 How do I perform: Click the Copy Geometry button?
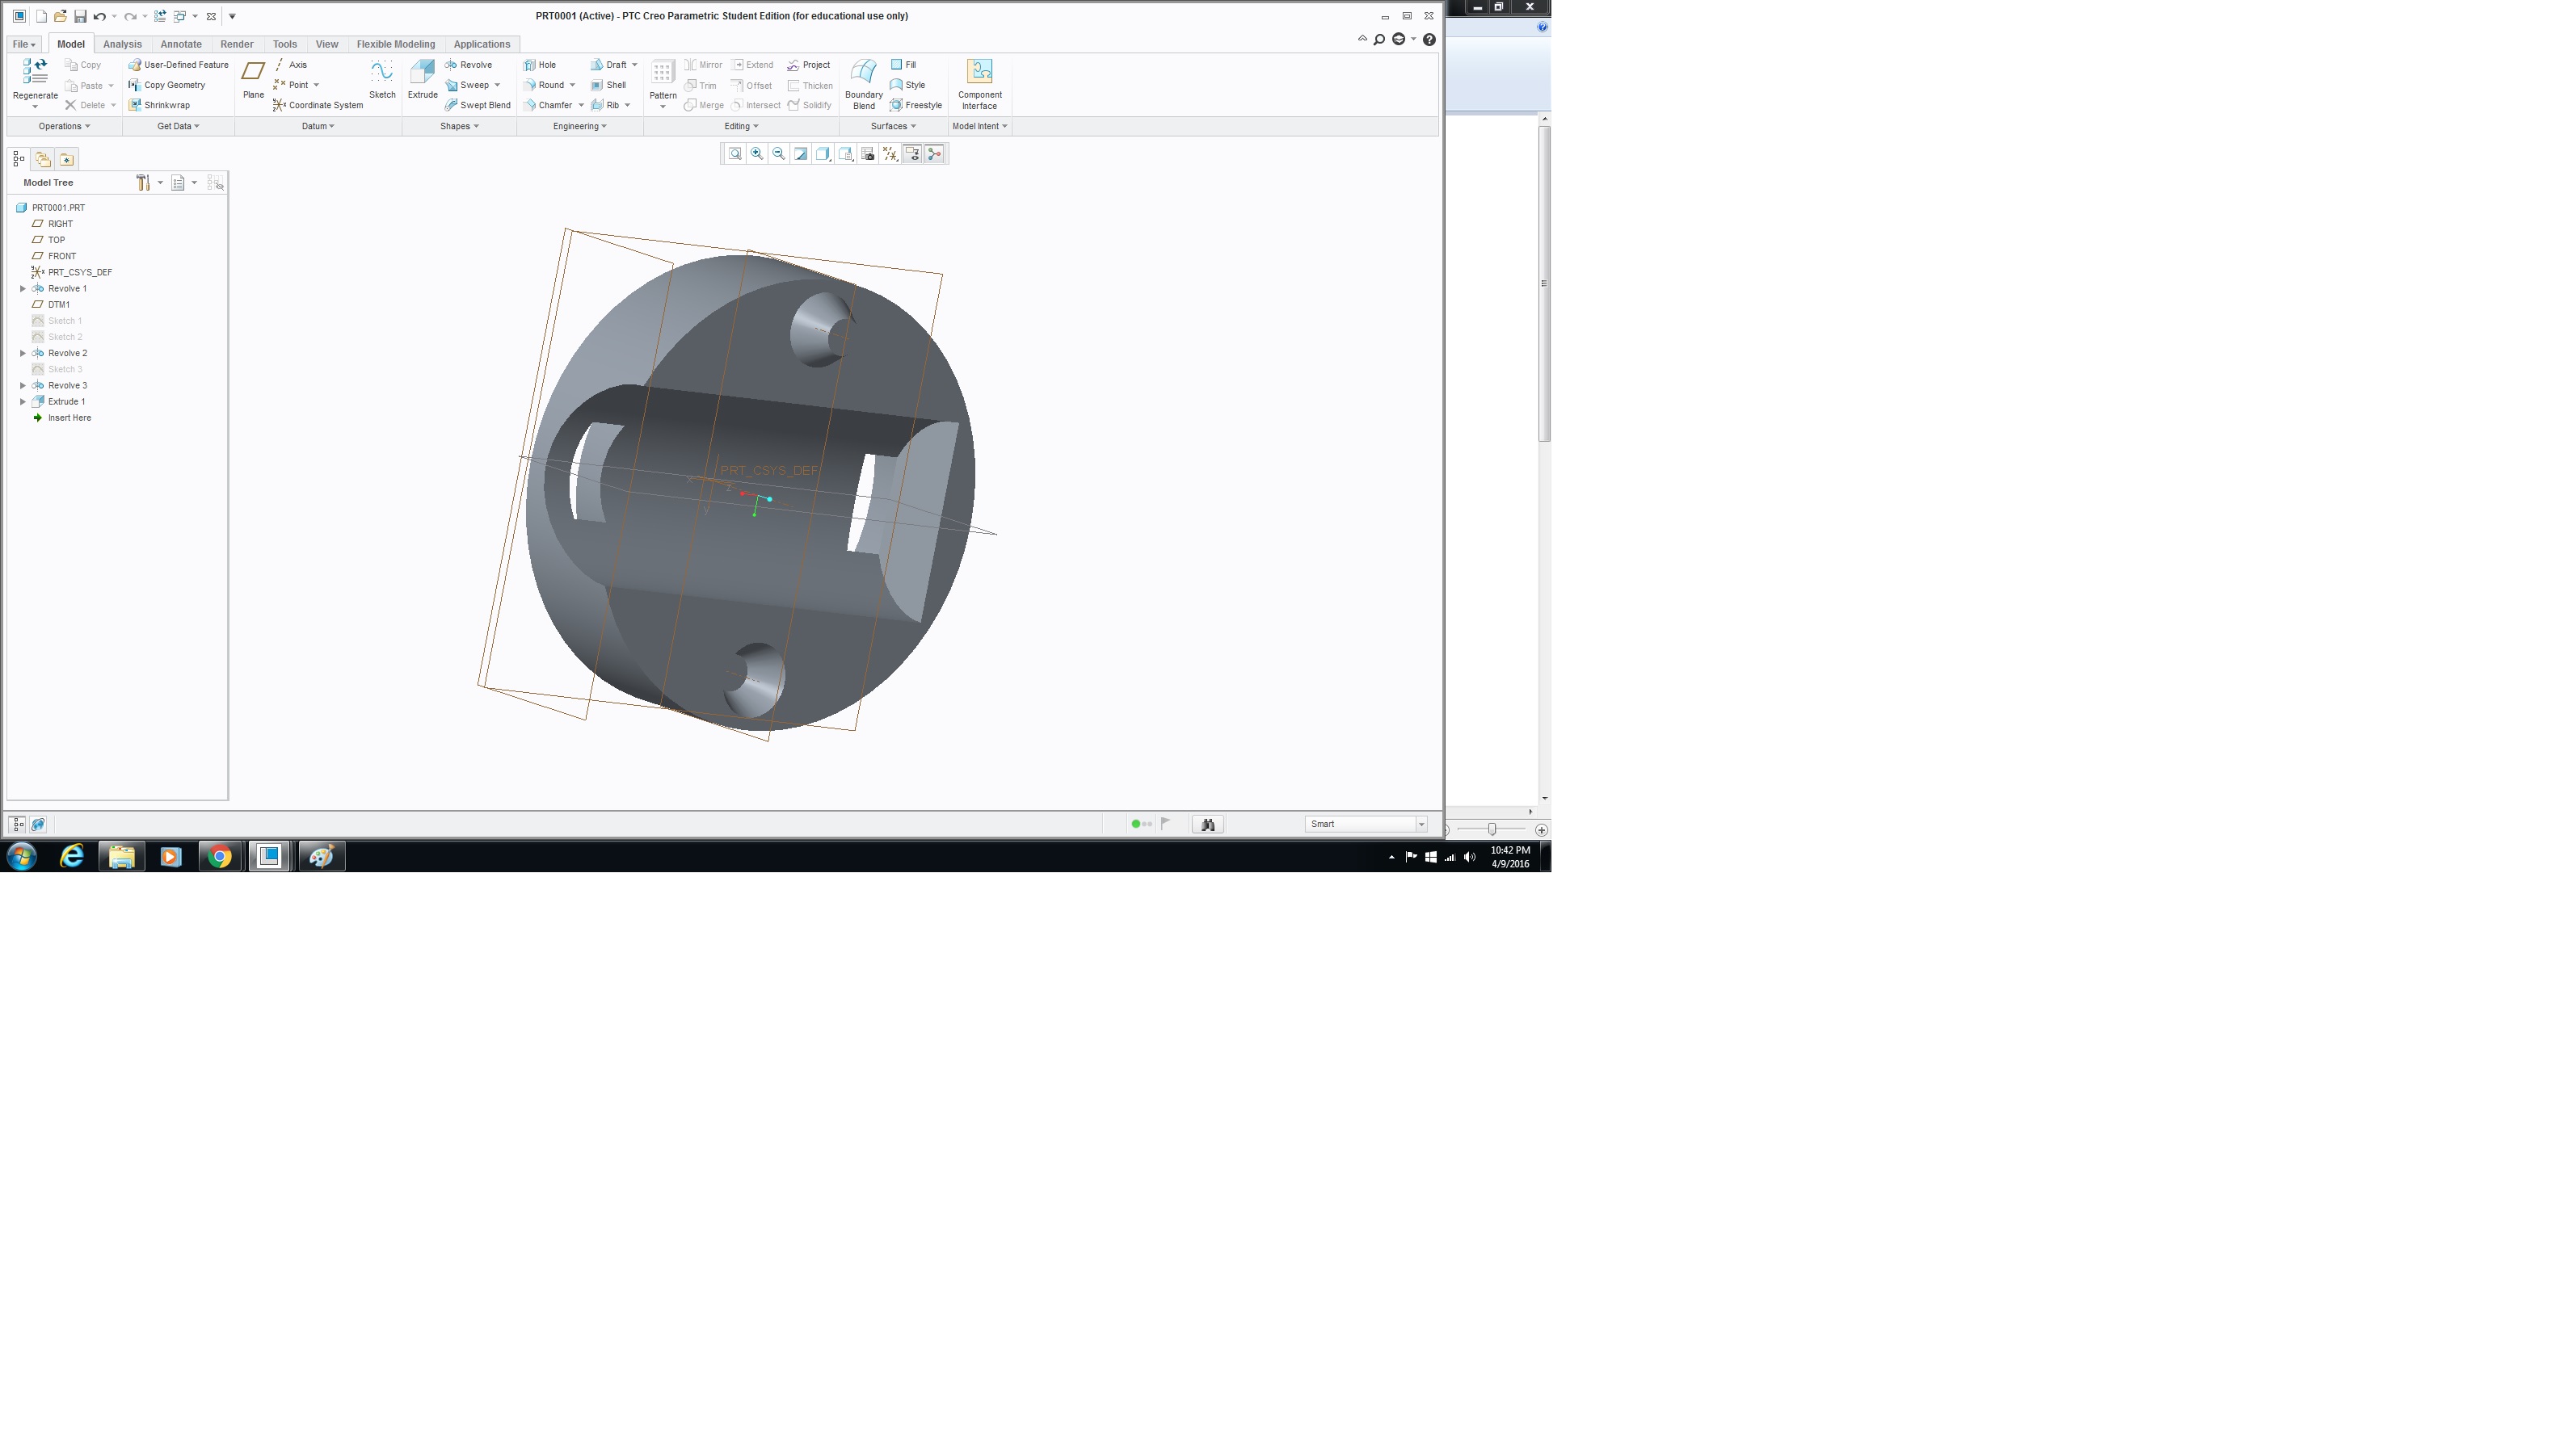click(167, 85)
